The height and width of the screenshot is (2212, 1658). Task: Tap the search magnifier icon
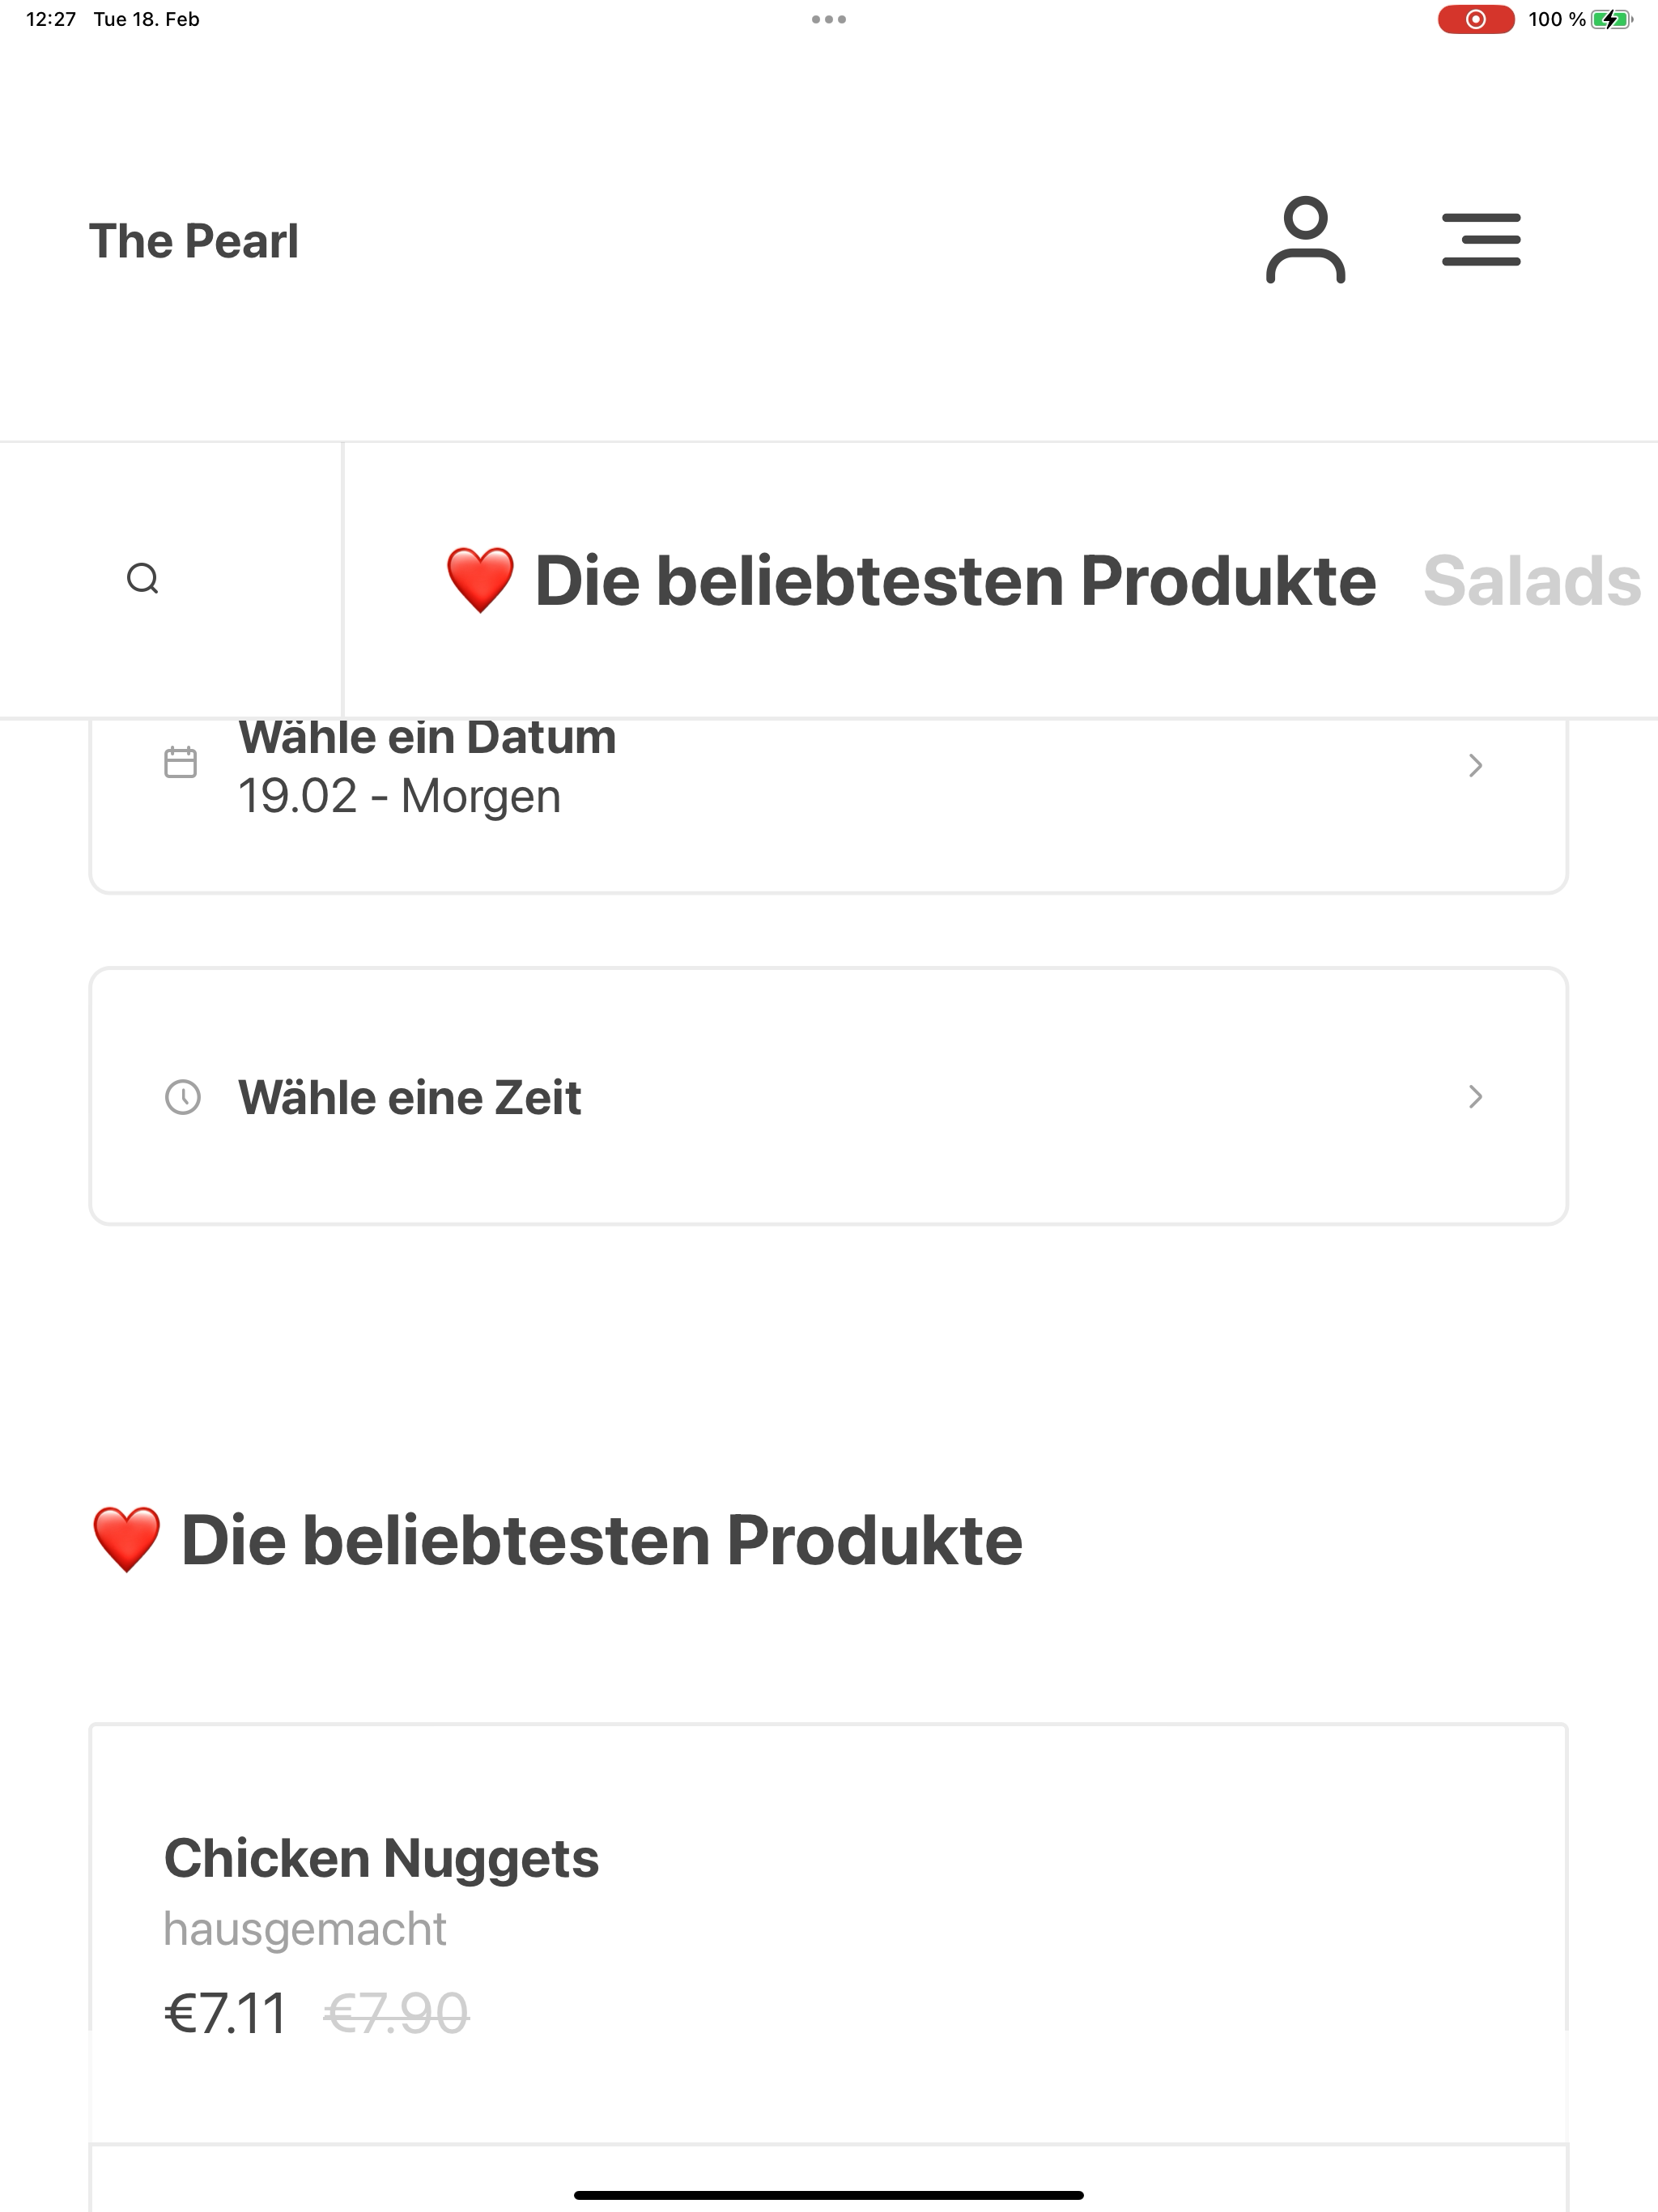pyautogui.click(x=143, y=578)
